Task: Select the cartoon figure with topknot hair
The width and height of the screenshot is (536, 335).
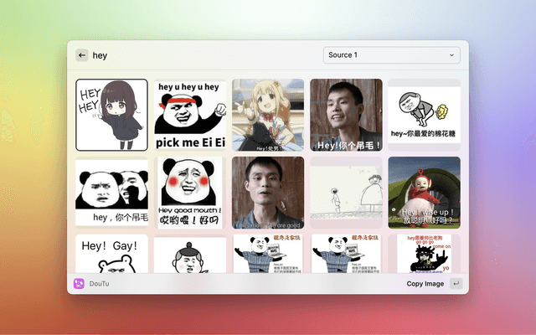Action: [x=189, y=255]
